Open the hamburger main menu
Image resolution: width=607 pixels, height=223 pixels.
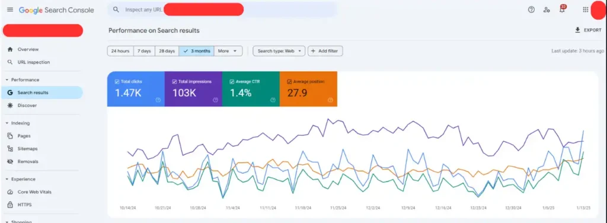click(x=10, y=9)
